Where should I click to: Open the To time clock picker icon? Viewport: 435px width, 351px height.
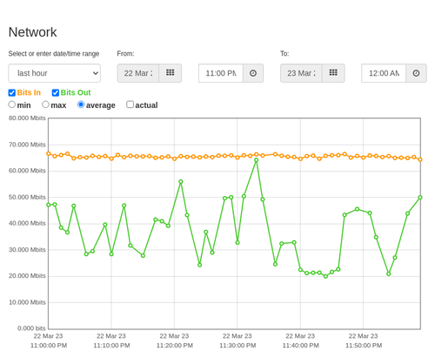(x=416, y=73)
